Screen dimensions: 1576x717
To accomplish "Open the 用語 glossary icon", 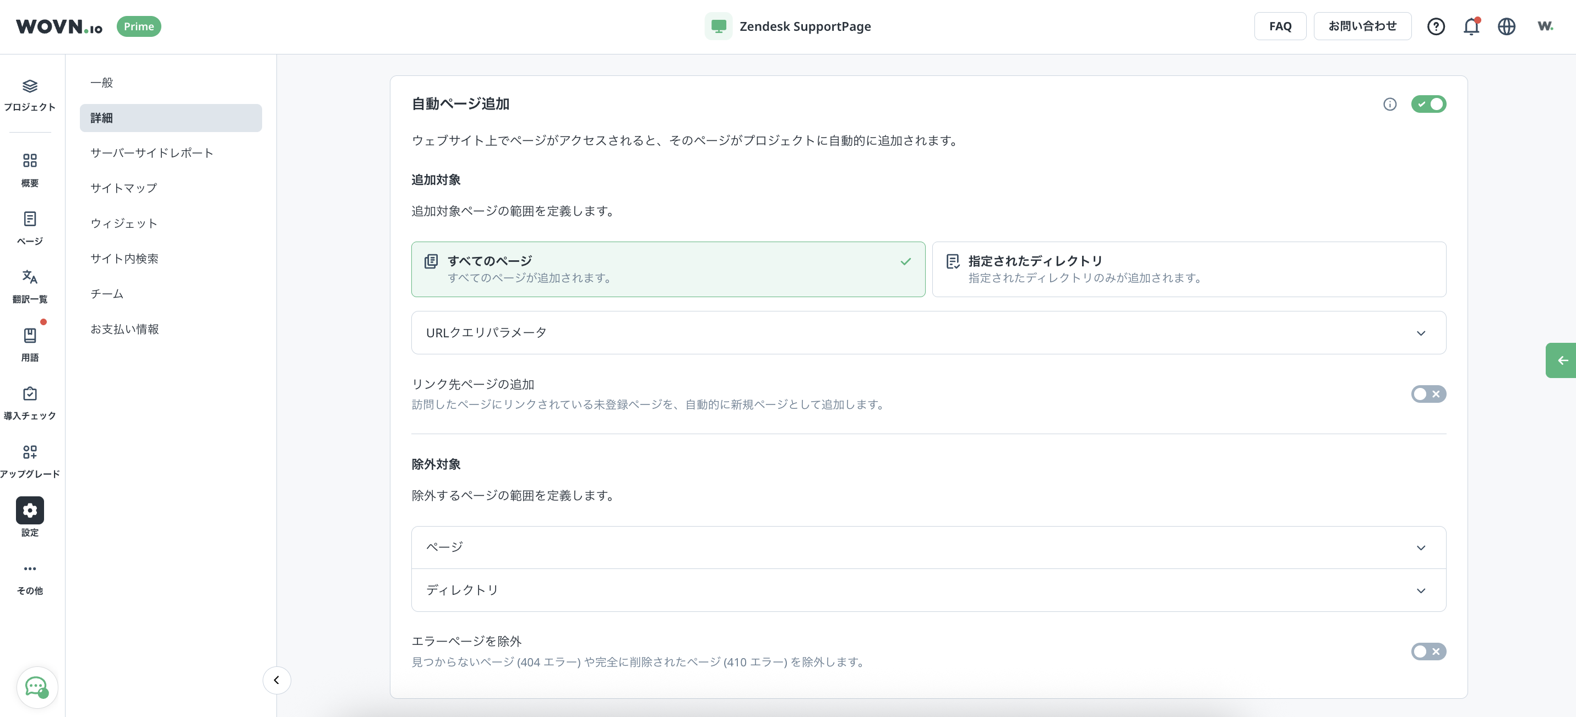I will pyautogui.click(x=29, y=336).
